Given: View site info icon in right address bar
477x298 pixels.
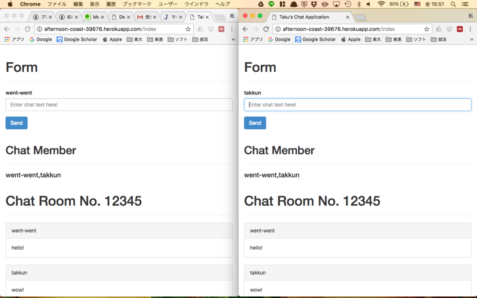Looking at the screenshot, I should pos(278,29).
